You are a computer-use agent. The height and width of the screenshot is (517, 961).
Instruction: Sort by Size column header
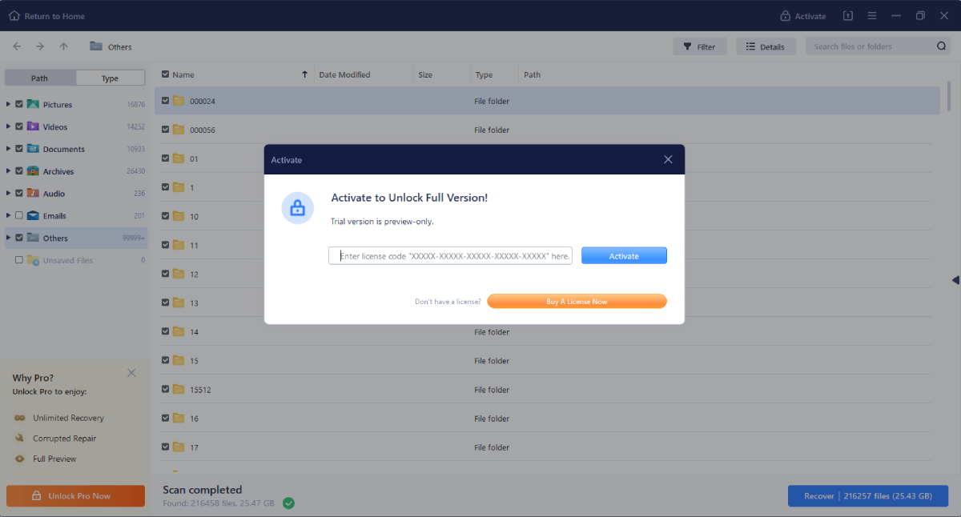click(425, 74)
